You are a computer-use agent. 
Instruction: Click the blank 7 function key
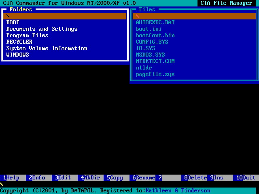pos(168,178)
